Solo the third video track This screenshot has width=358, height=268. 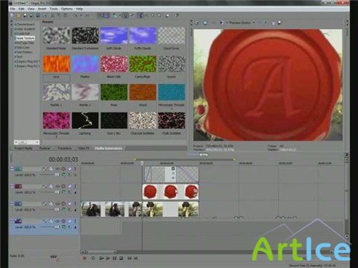[x=75, y=203]
